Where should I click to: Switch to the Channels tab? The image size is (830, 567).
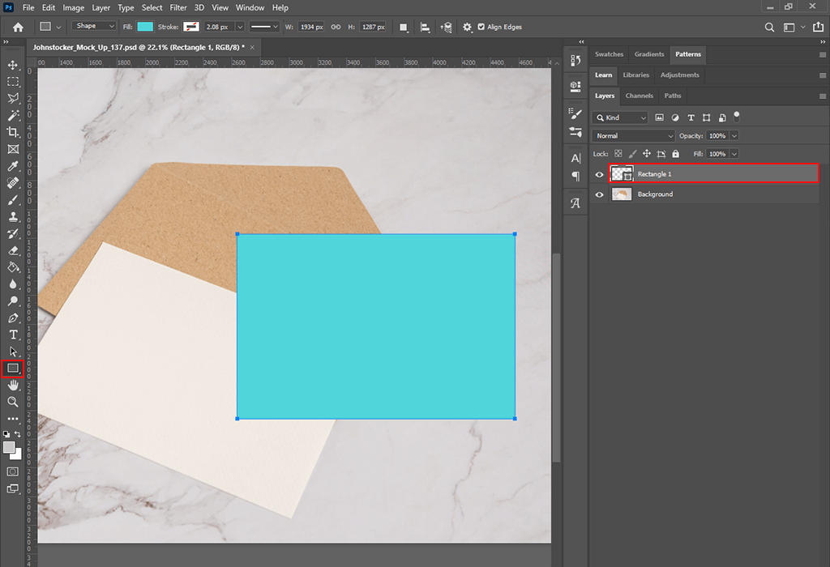(x=640, y=96)
